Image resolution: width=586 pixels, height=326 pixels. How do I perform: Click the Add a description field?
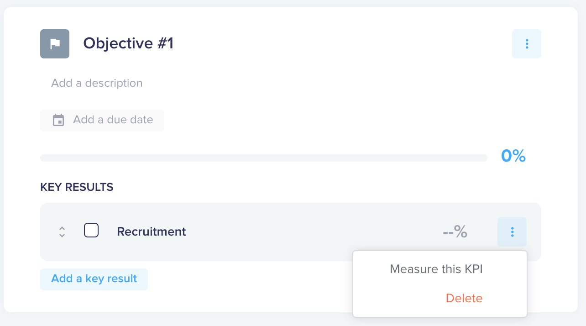coord(97,83)
